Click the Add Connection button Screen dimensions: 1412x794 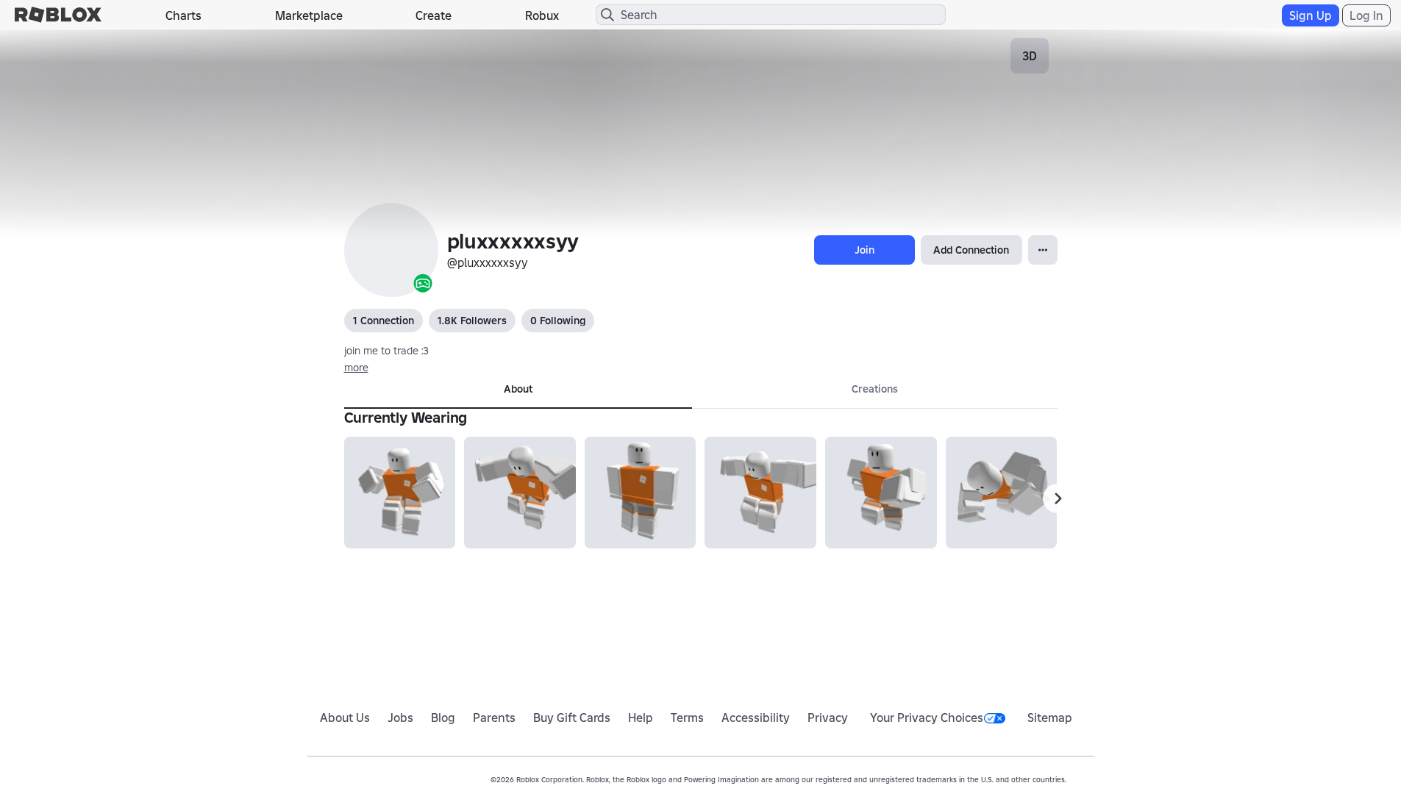coord(971,250)
